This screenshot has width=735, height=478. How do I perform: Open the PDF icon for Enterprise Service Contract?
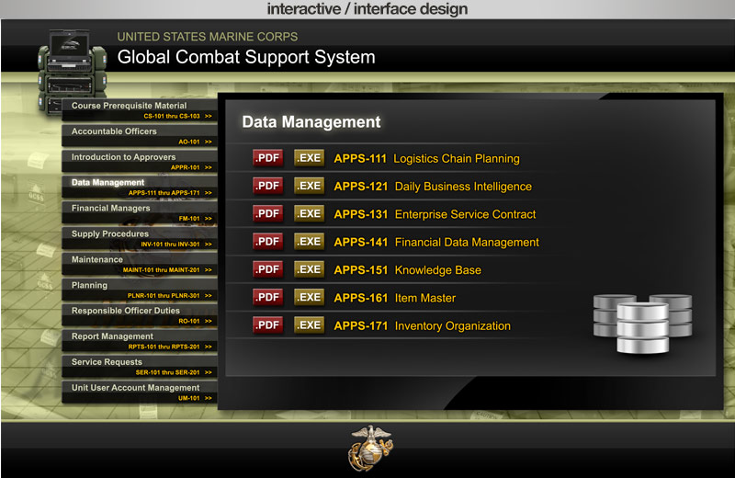tap(268, 213)
